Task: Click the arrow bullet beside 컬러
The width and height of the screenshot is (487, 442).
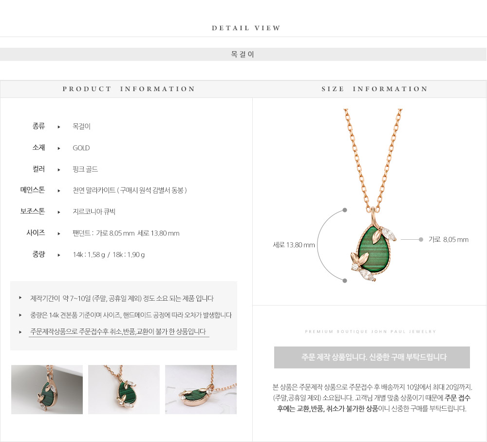Action: pyautogui.click(x=59, y=170)
